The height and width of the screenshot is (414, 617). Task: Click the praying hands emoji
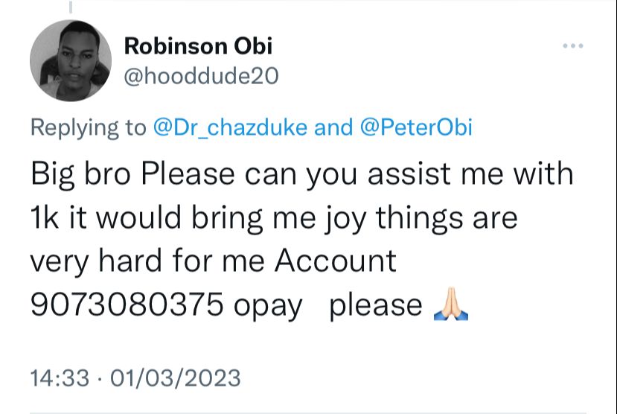point(451,304)
